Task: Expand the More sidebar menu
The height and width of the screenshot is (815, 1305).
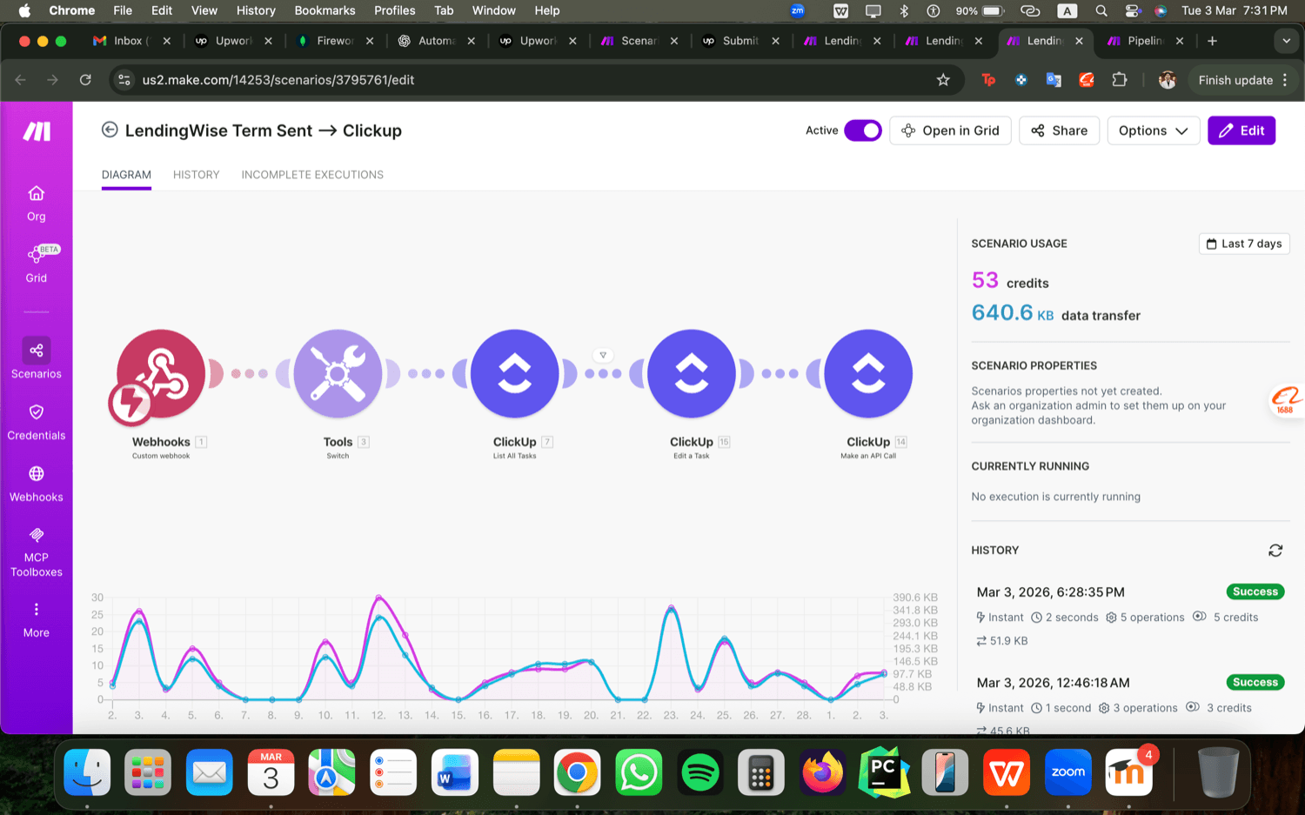Action: pos(36,619)
